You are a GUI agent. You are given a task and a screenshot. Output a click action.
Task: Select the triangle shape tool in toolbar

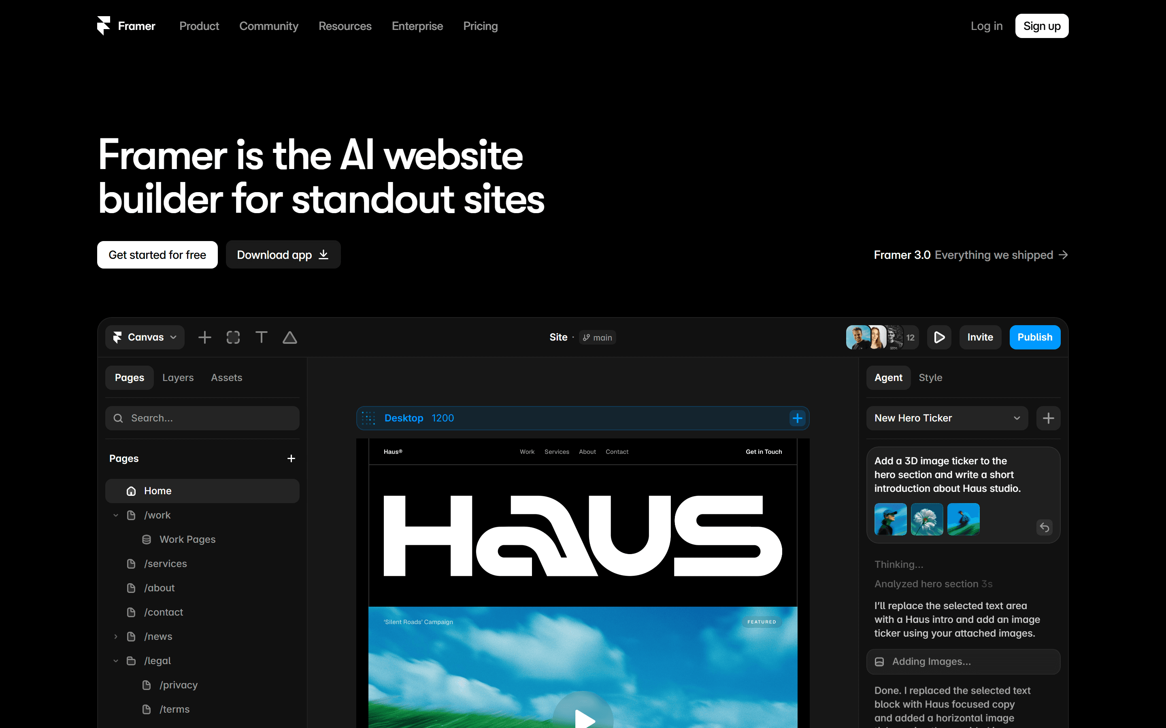click(x=289, y=338)
